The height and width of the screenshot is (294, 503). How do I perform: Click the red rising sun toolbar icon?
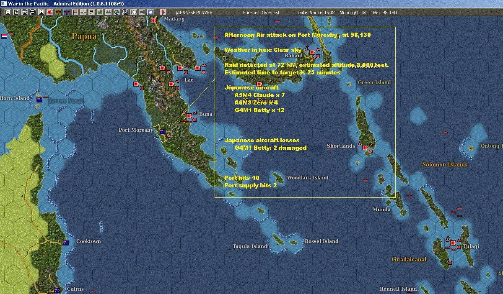pos(50,12)
